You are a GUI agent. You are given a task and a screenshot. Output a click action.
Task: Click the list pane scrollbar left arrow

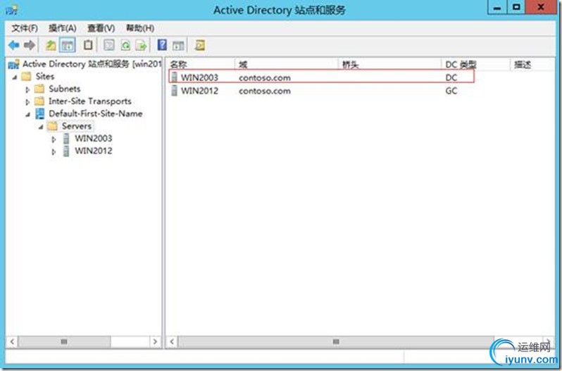[x=172, y=341]
